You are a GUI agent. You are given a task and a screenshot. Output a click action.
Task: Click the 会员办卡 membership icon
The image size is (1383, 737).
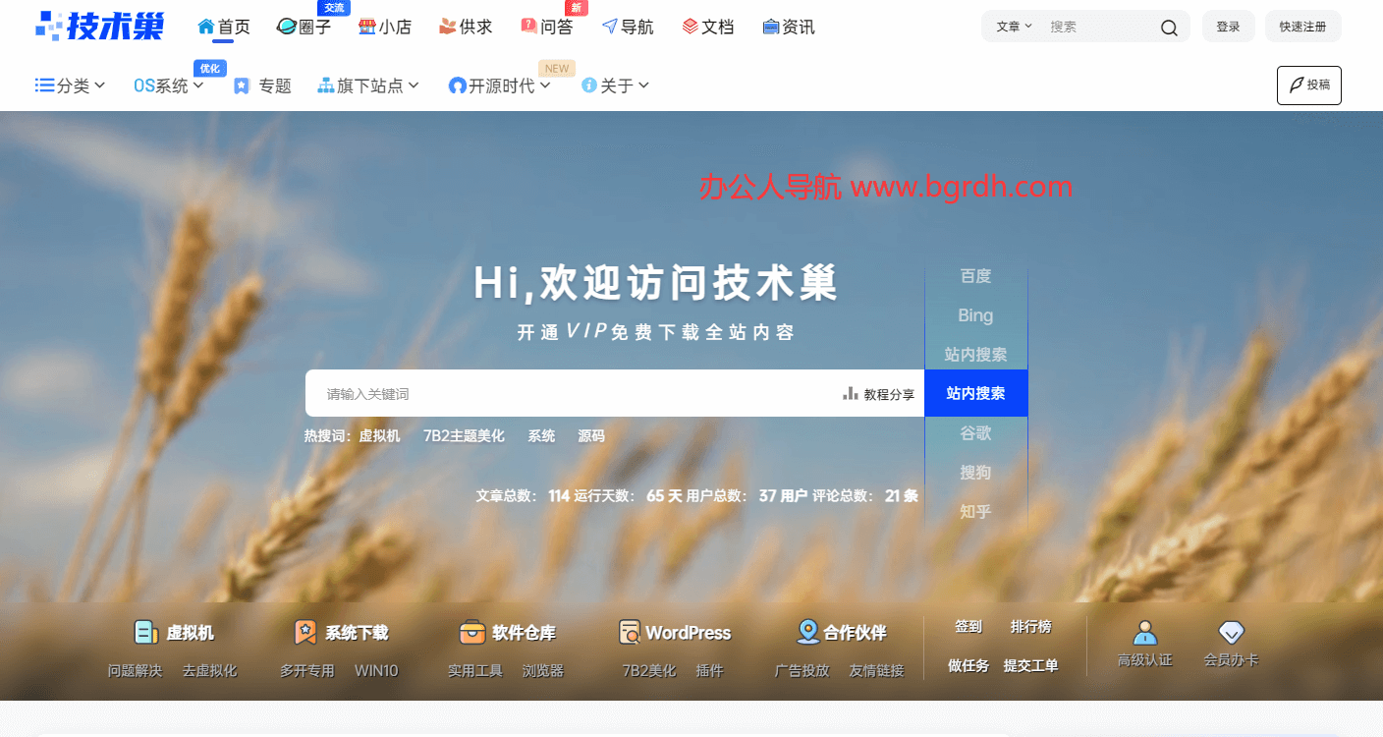pos(1231,632)
